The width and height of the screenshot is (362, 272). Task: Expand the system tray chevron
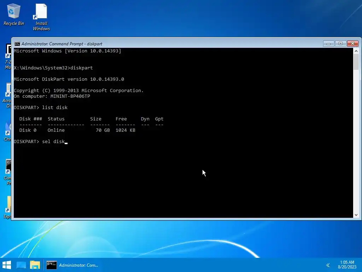[328, 265]
